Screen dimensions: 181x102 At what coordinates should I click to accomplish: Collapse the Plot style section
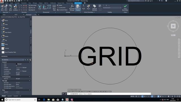point(30,81)
